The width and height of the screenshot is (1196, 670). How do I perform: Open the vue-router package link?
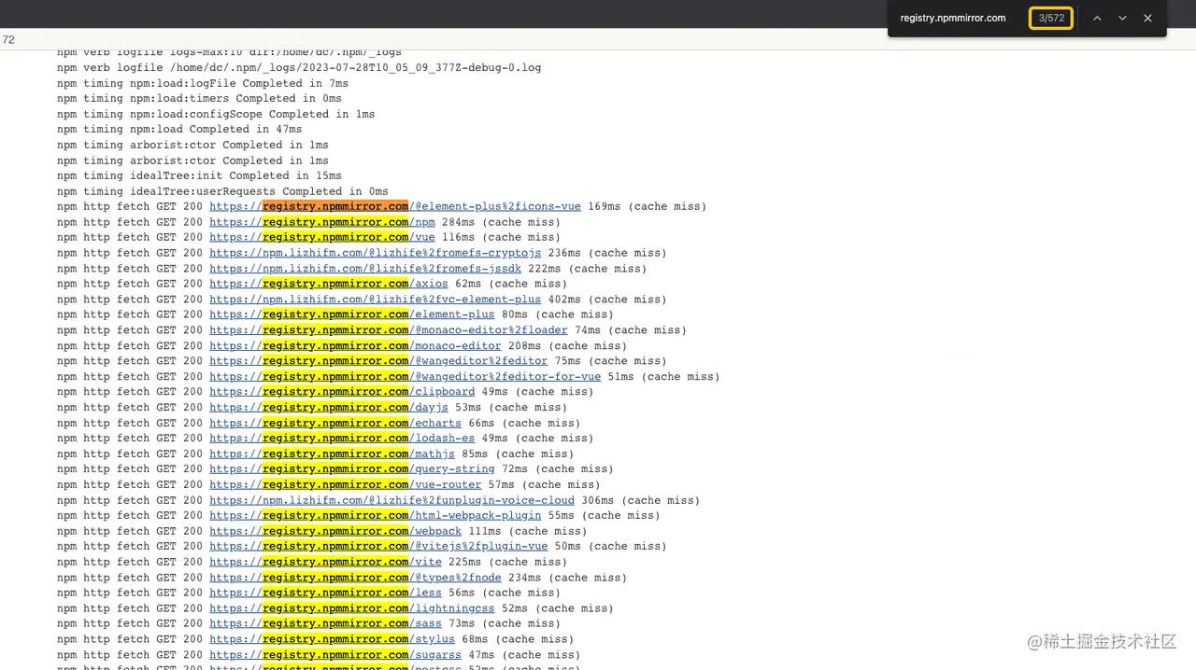click(346, 484)
